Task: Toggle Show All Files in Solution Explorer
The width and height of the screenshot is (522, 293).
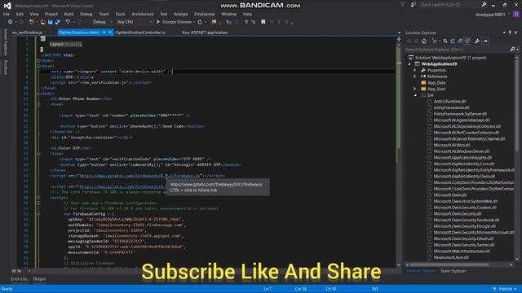Action: (x=467, y=42)
